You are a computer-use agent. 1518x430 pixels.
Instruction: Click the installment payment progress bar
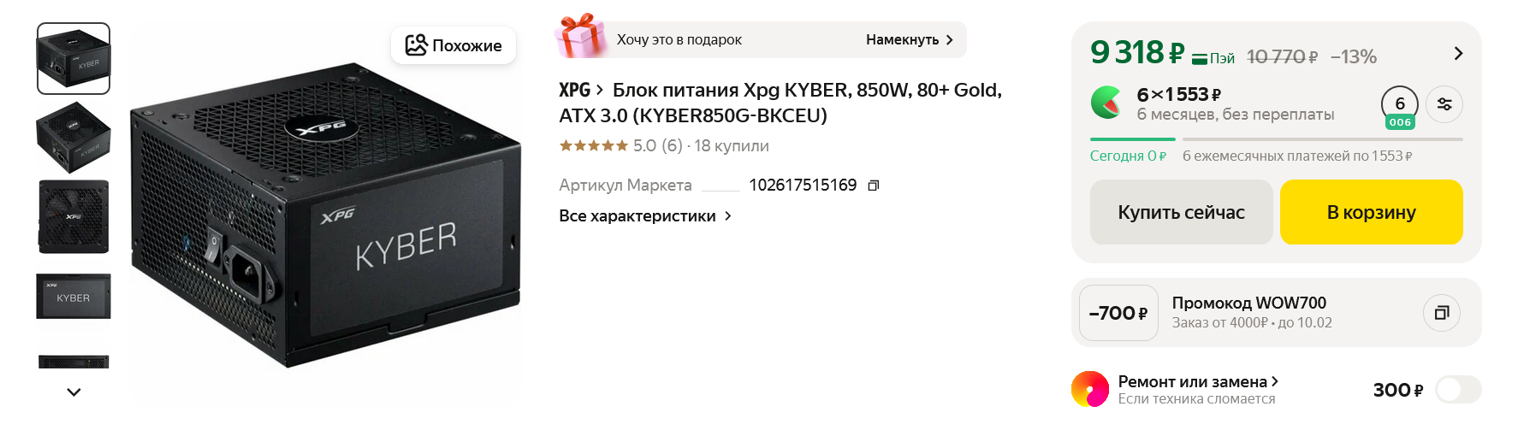pyautogui.click(x=1276, y=138)
